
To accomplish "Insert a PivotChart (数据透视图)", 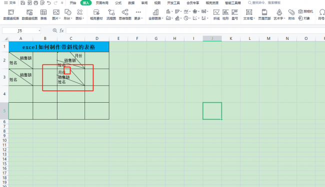I will [29, 14].
